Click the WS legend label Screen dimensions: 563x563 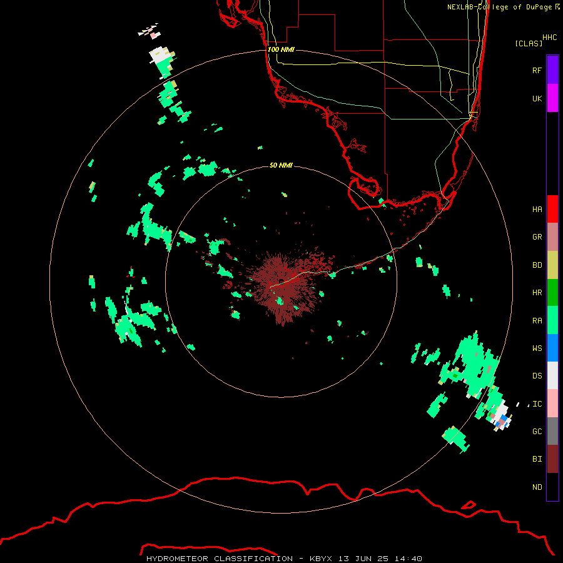coord(537,348)
